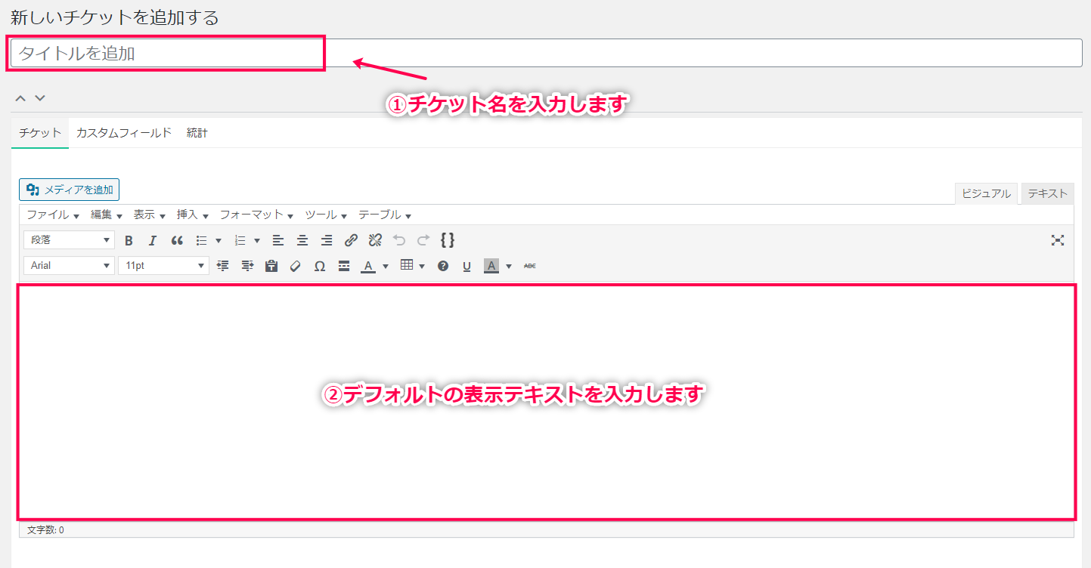Apply the text color A icon
1091x568 pixels.
pyautogui.click(x=368, y=266)
